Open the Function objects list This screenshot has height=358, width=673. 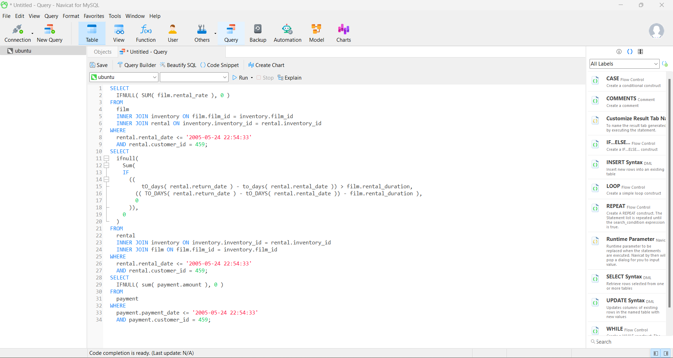(145, 33)
